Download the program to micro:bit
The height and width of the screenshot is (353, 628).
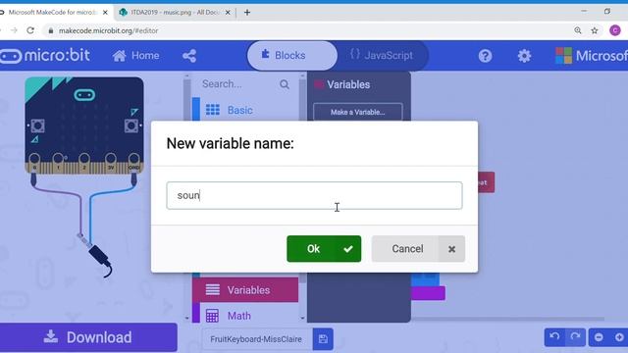pyautogui.click(x=88, y=337)
